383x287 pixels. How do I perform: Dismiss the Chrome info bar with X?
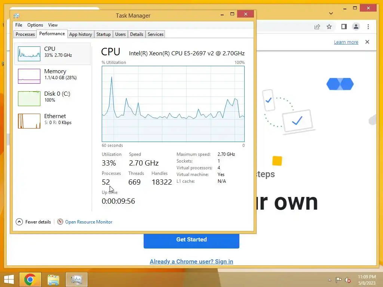click(367, 42)
